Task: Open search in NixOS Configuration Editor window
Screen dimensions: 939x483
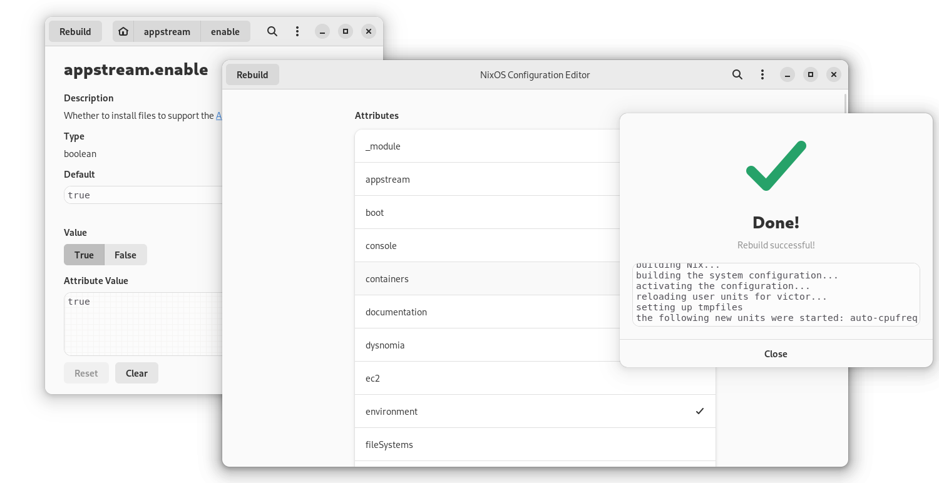Action: pos(737,74)
